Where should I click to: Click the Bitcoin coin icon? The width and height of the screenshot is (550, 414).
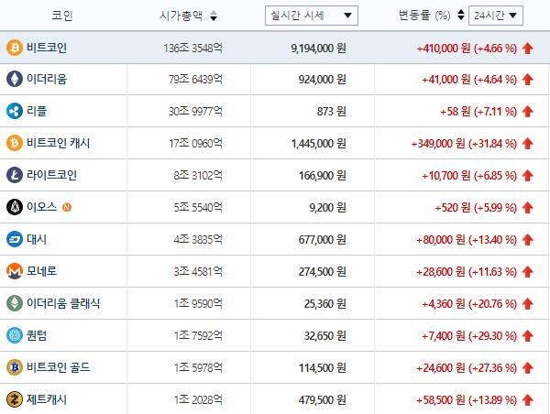click(x=15, y=47)
